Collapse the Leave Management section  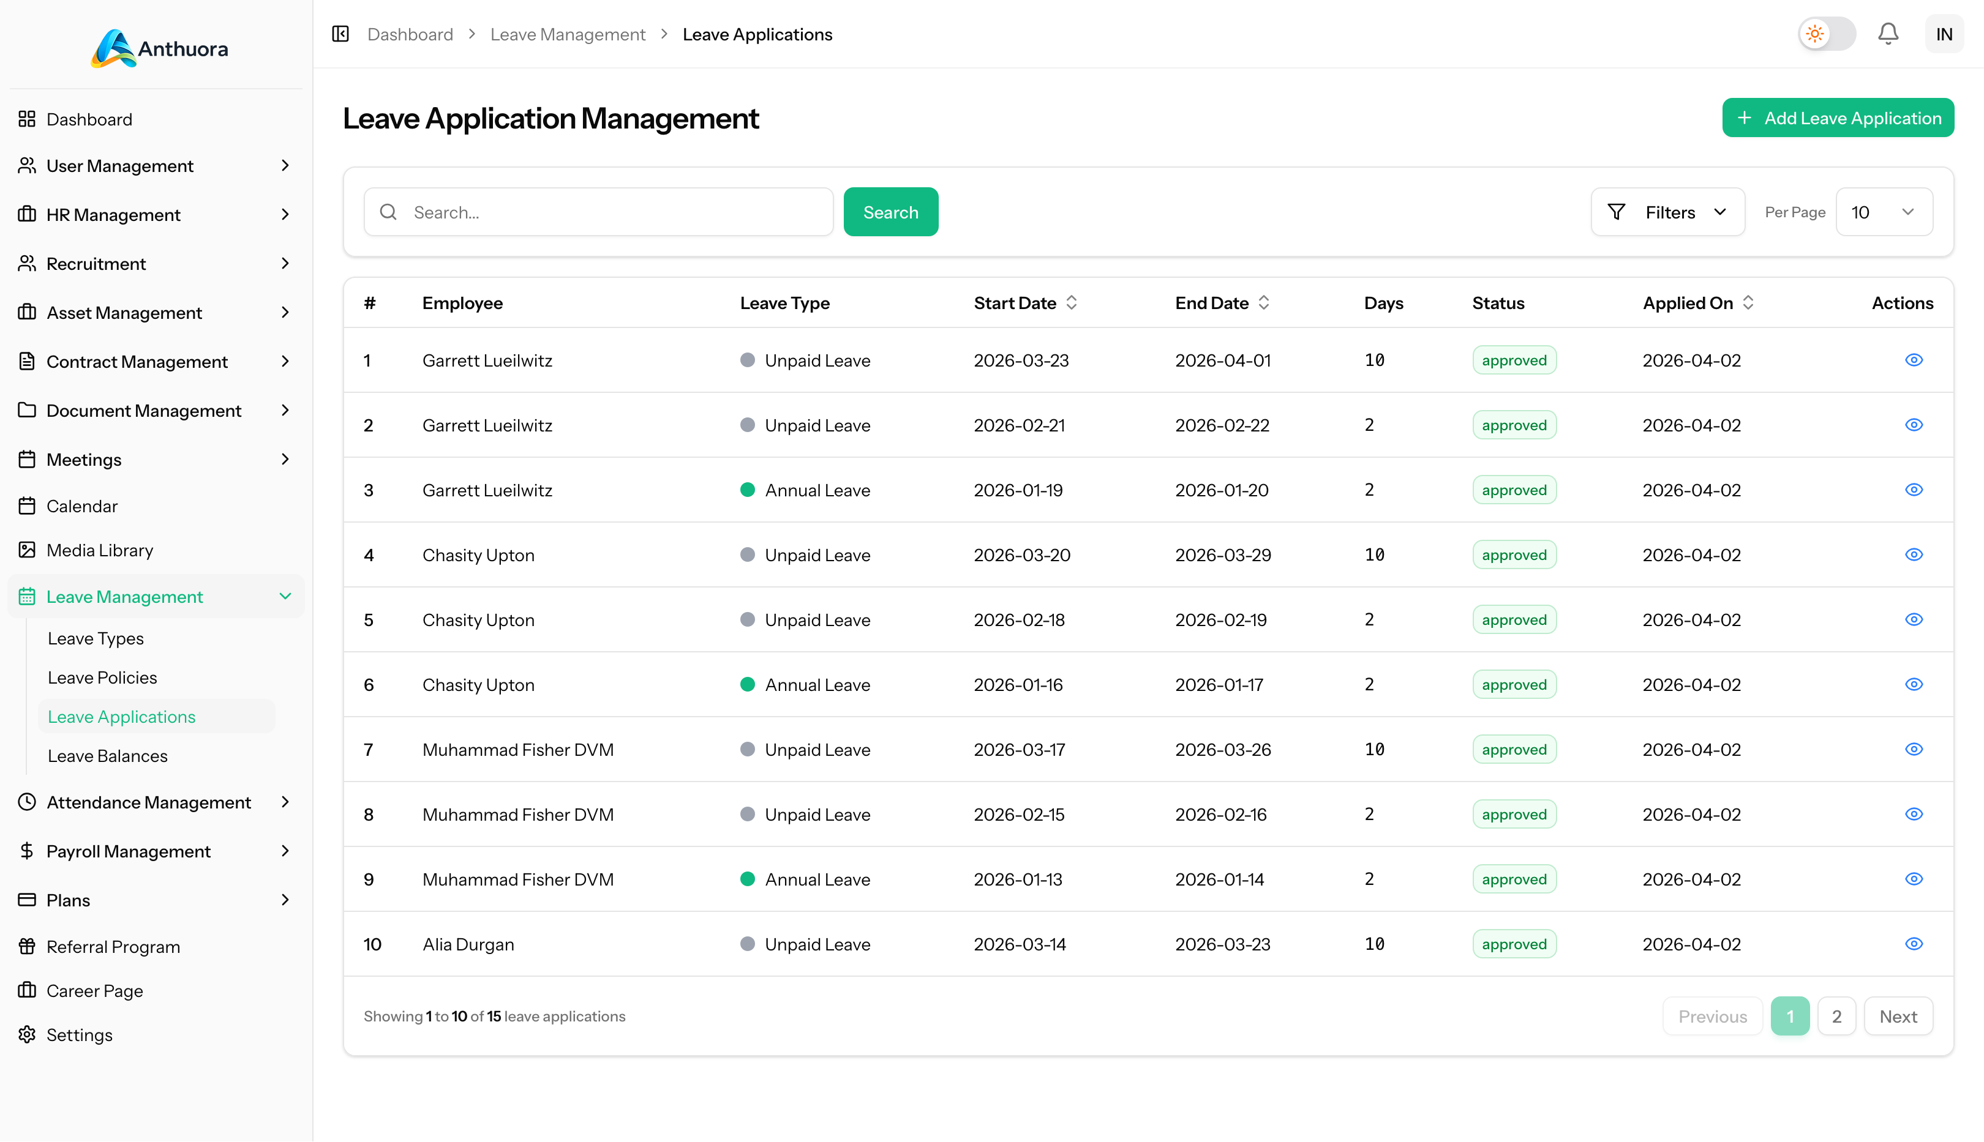click(x=285, y=596)
